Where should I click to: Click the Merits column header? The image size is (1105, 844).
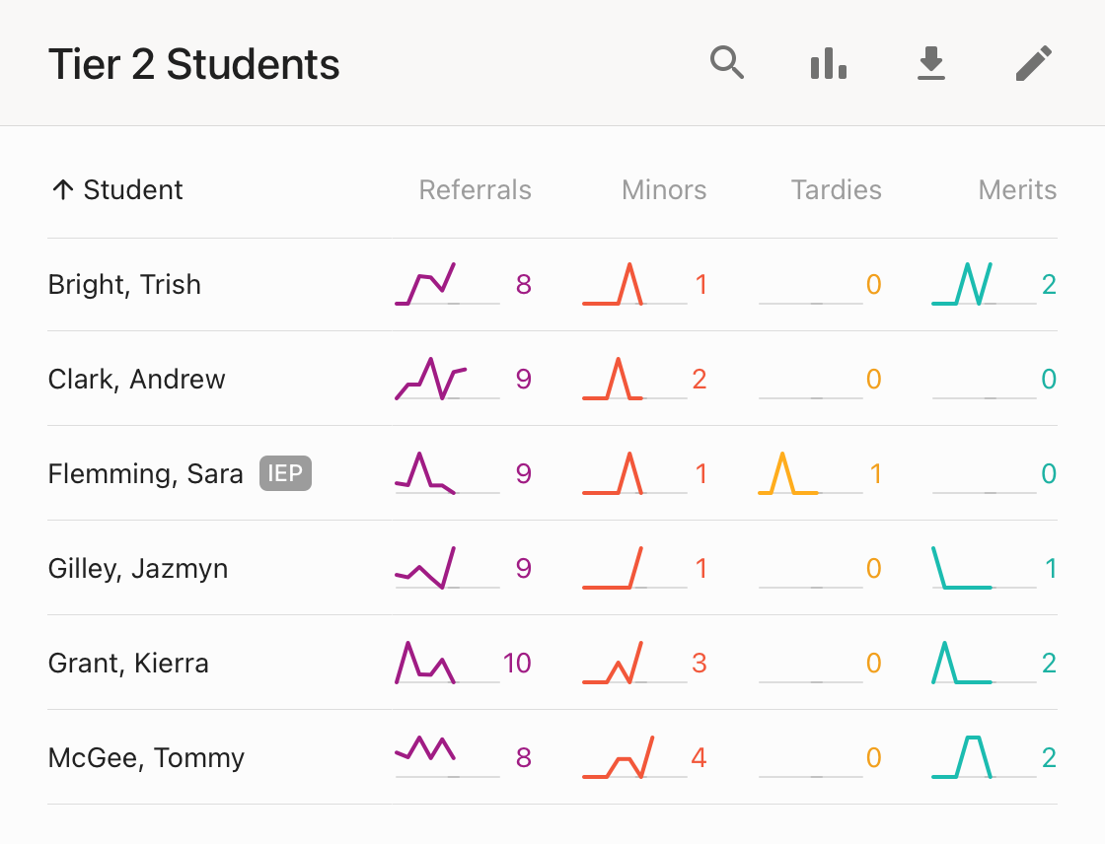pos(1017,190)
